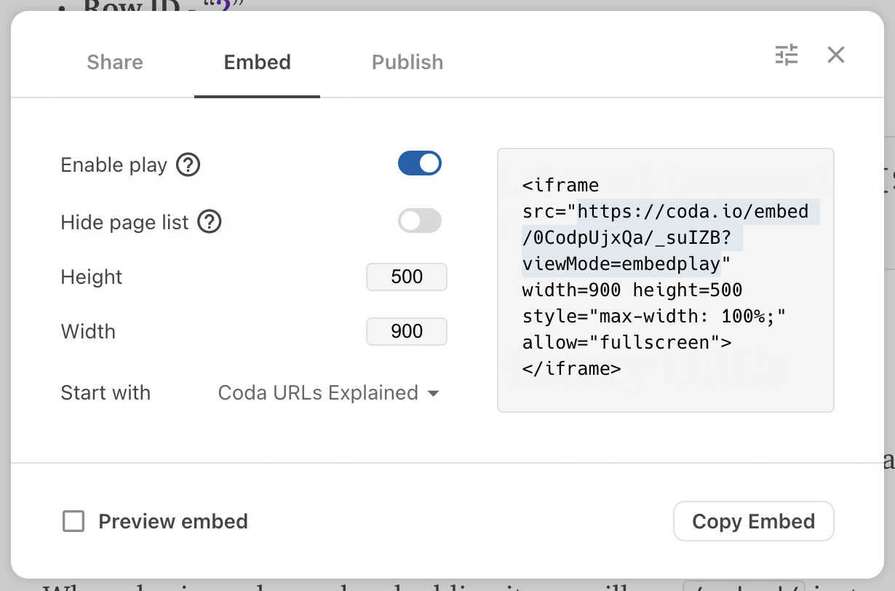
Task: Click help icon next to Enable play
Action: tap(188, 165)
